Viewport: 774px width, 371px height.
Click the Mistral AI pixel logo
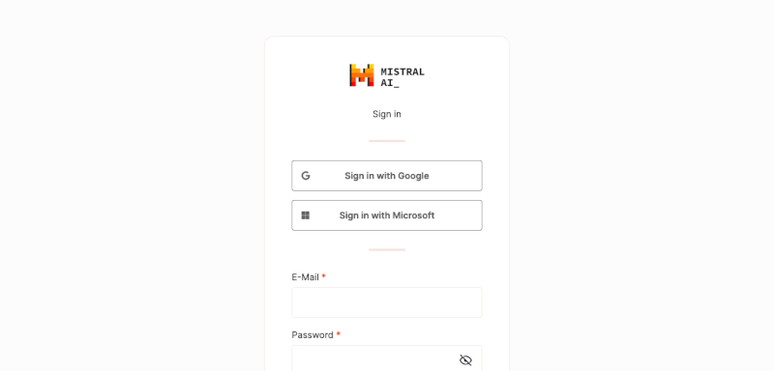coord(361,75)
